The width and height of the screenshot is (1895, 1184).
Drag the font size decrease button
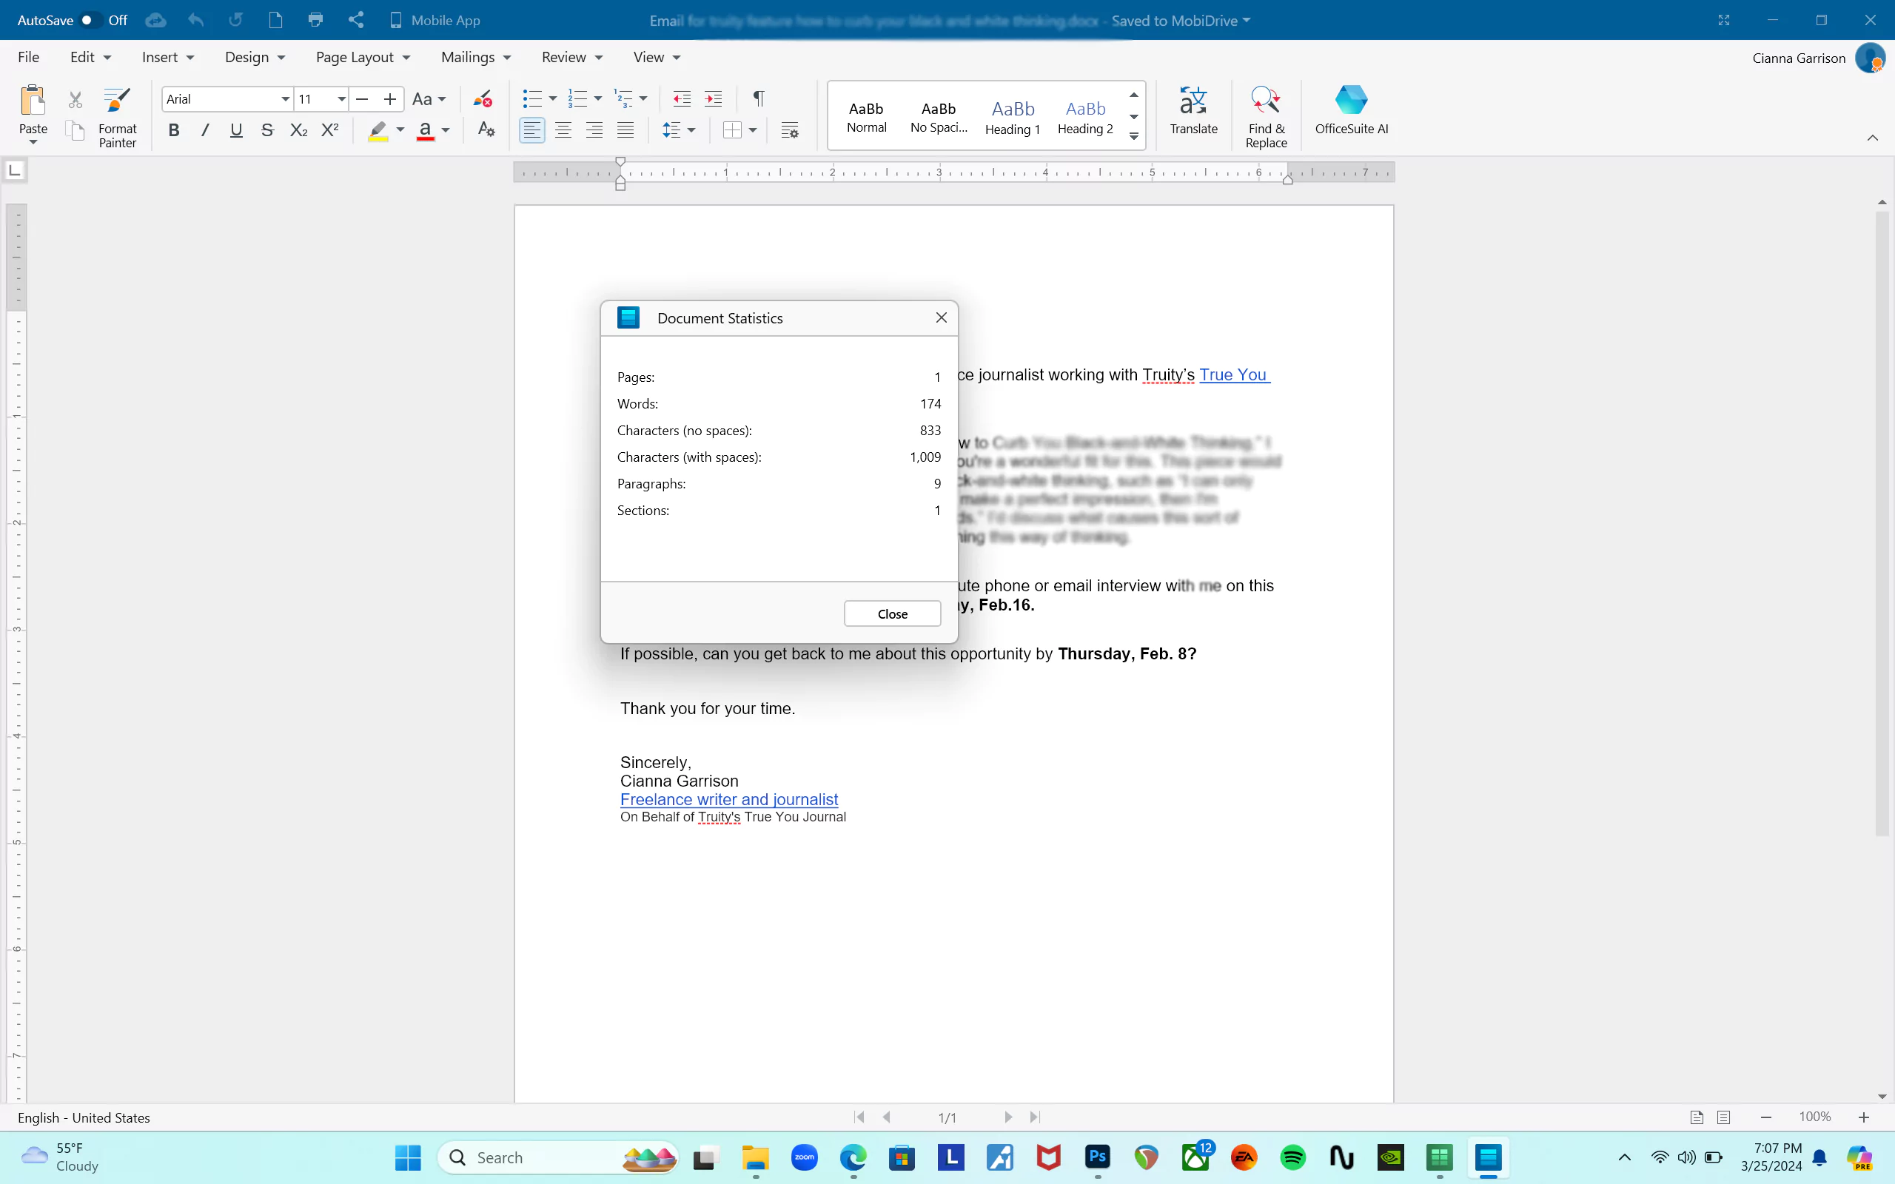pyautogui.click(x=361, y=97)
